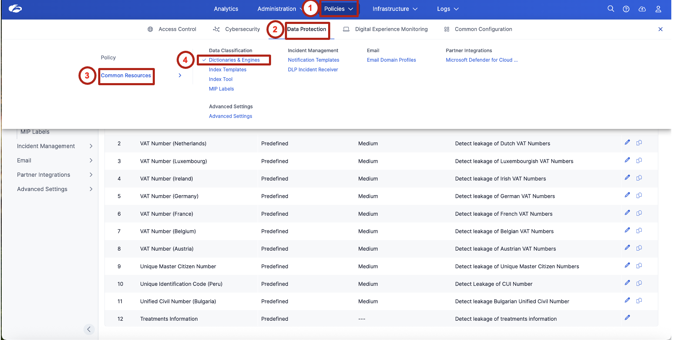Click copy icon for VAT Number (Germany)
This screenshot has height=340, width=673.
pos(639,195)
